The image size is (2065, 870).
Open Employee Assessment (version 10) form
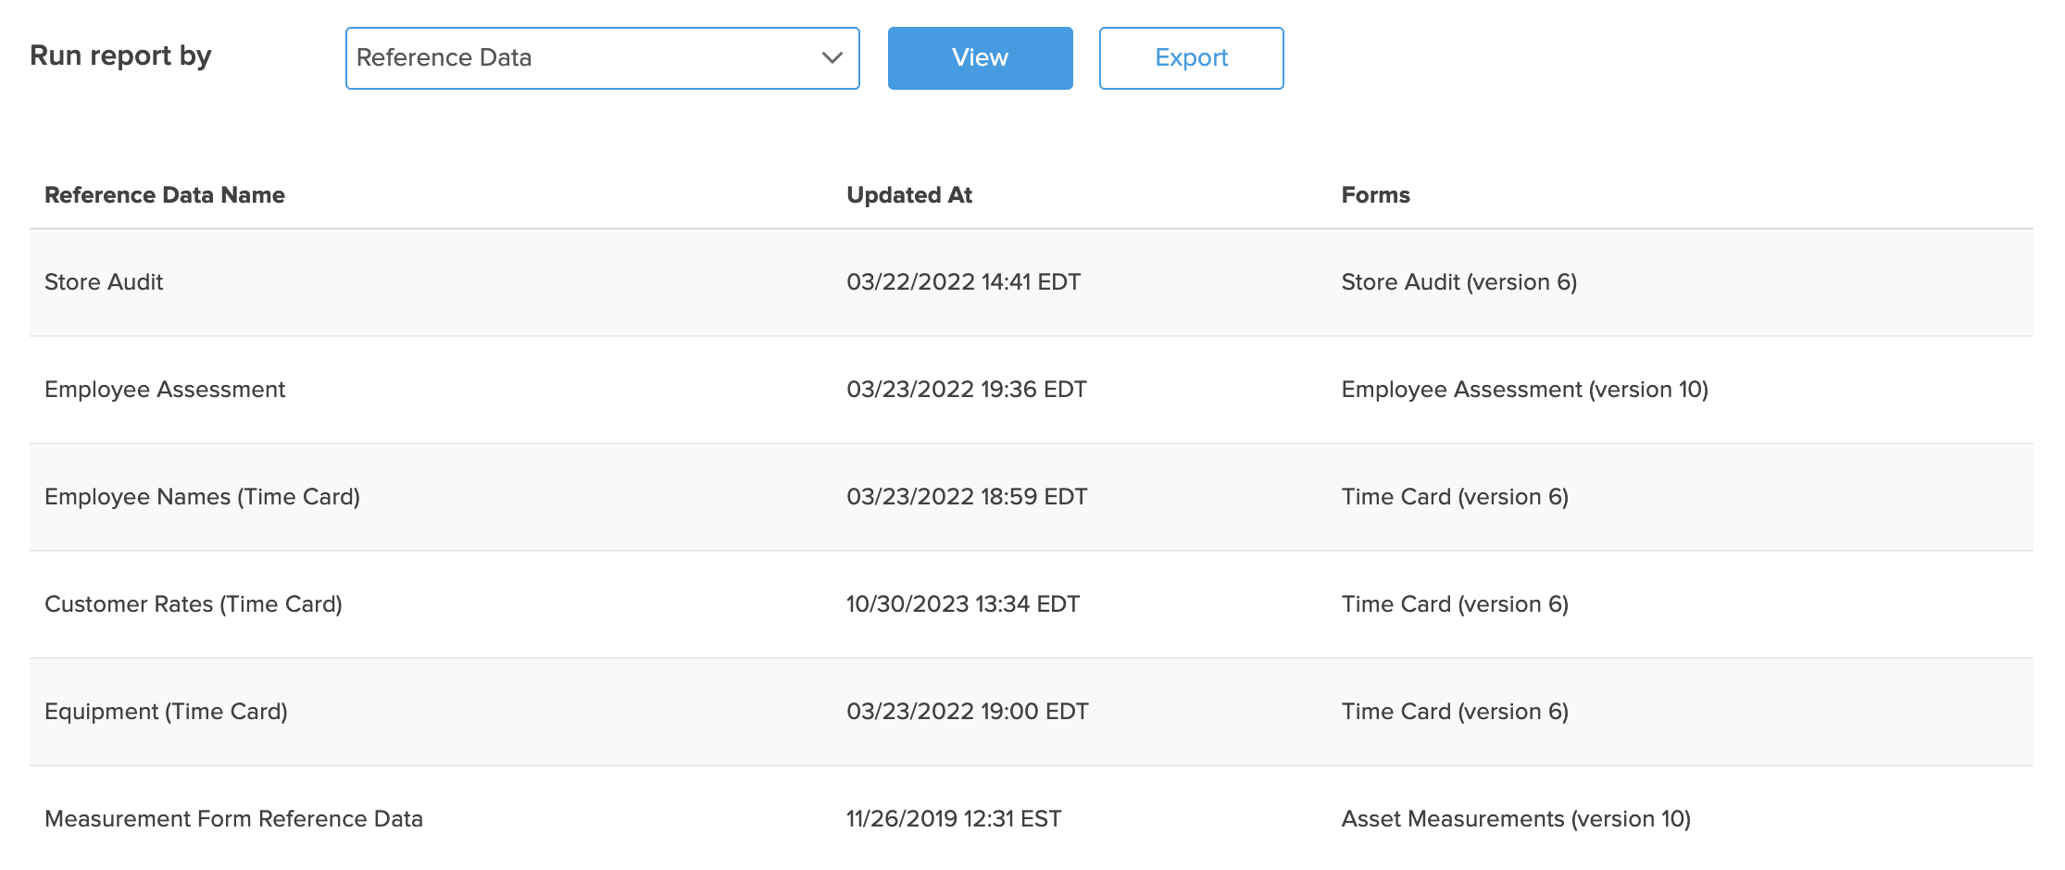(x=1524, y=390)
